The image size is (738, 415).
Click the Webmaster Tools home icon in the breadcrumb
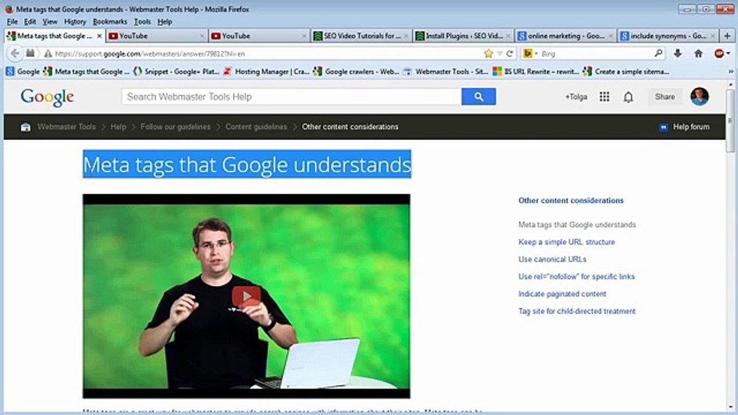pos(25,127)
